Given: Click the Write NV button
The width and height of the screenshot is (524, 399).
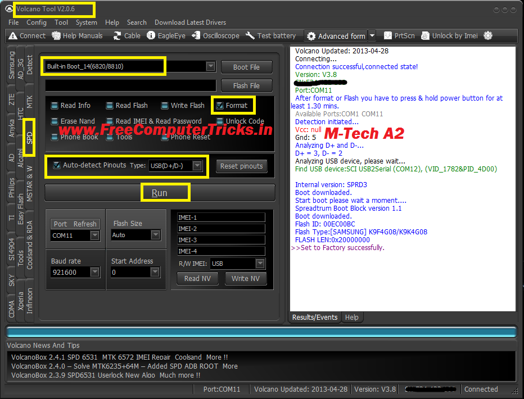Looking at the screenshot, I should pos(246,279).
